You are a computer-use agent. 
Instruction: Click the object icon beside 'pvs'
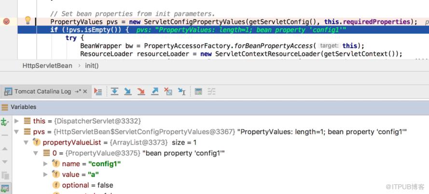pyautogui.click(x=27, y=132)
